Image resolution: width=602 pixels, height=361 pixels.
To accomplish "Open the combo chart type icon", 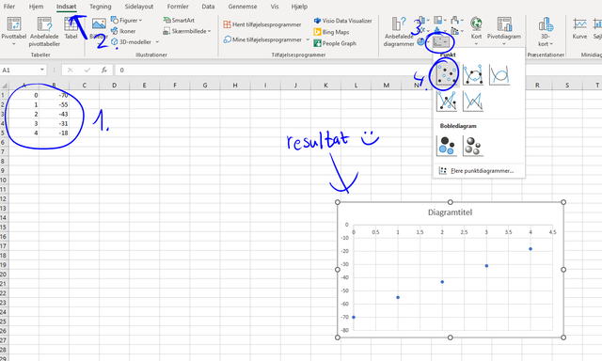I will pos(455,31).
